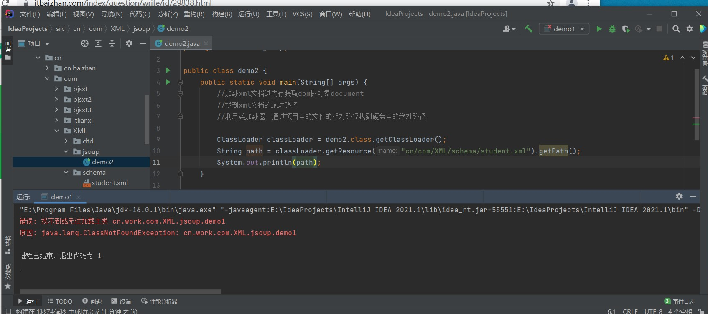
Task: Run with coverage shield icon
Action: [x=626, y=29]
